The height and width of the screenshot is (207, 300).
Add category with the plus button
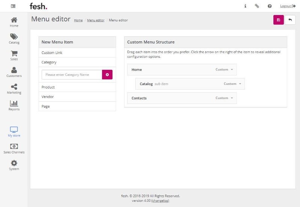pyautogui.click(x=107, y=75)
